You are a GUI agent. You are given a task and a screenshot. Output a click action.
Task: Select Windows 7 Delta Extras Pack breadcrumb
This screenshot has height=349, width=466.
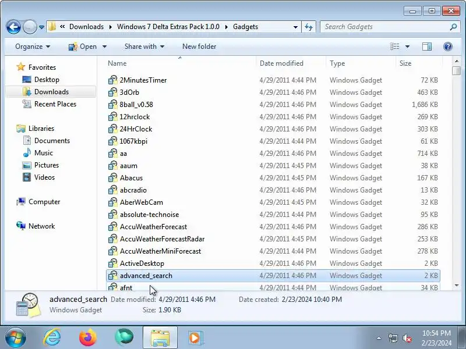(168, 27)
